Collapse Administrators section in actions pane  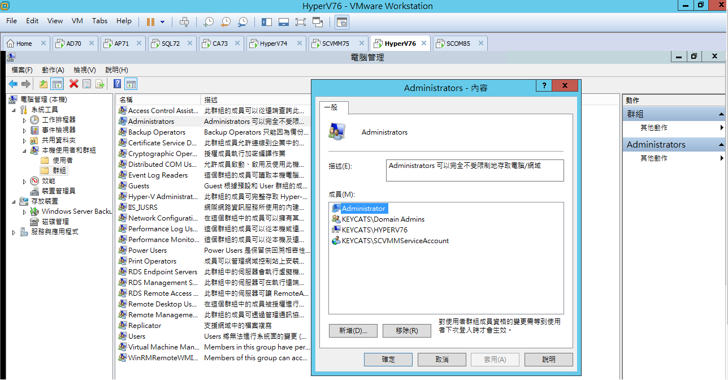(x=721, y=145)
